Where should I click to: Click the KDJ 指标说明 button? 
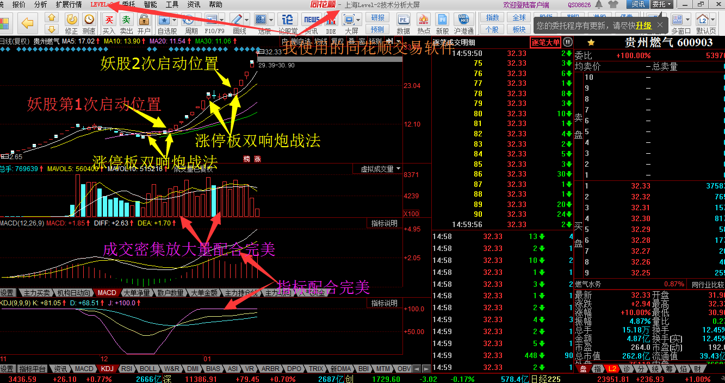pyautogui.click(x=385, y=303)
